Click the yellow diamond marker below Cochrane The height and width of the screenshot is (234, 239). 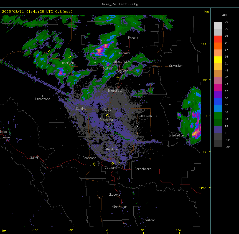94,164
